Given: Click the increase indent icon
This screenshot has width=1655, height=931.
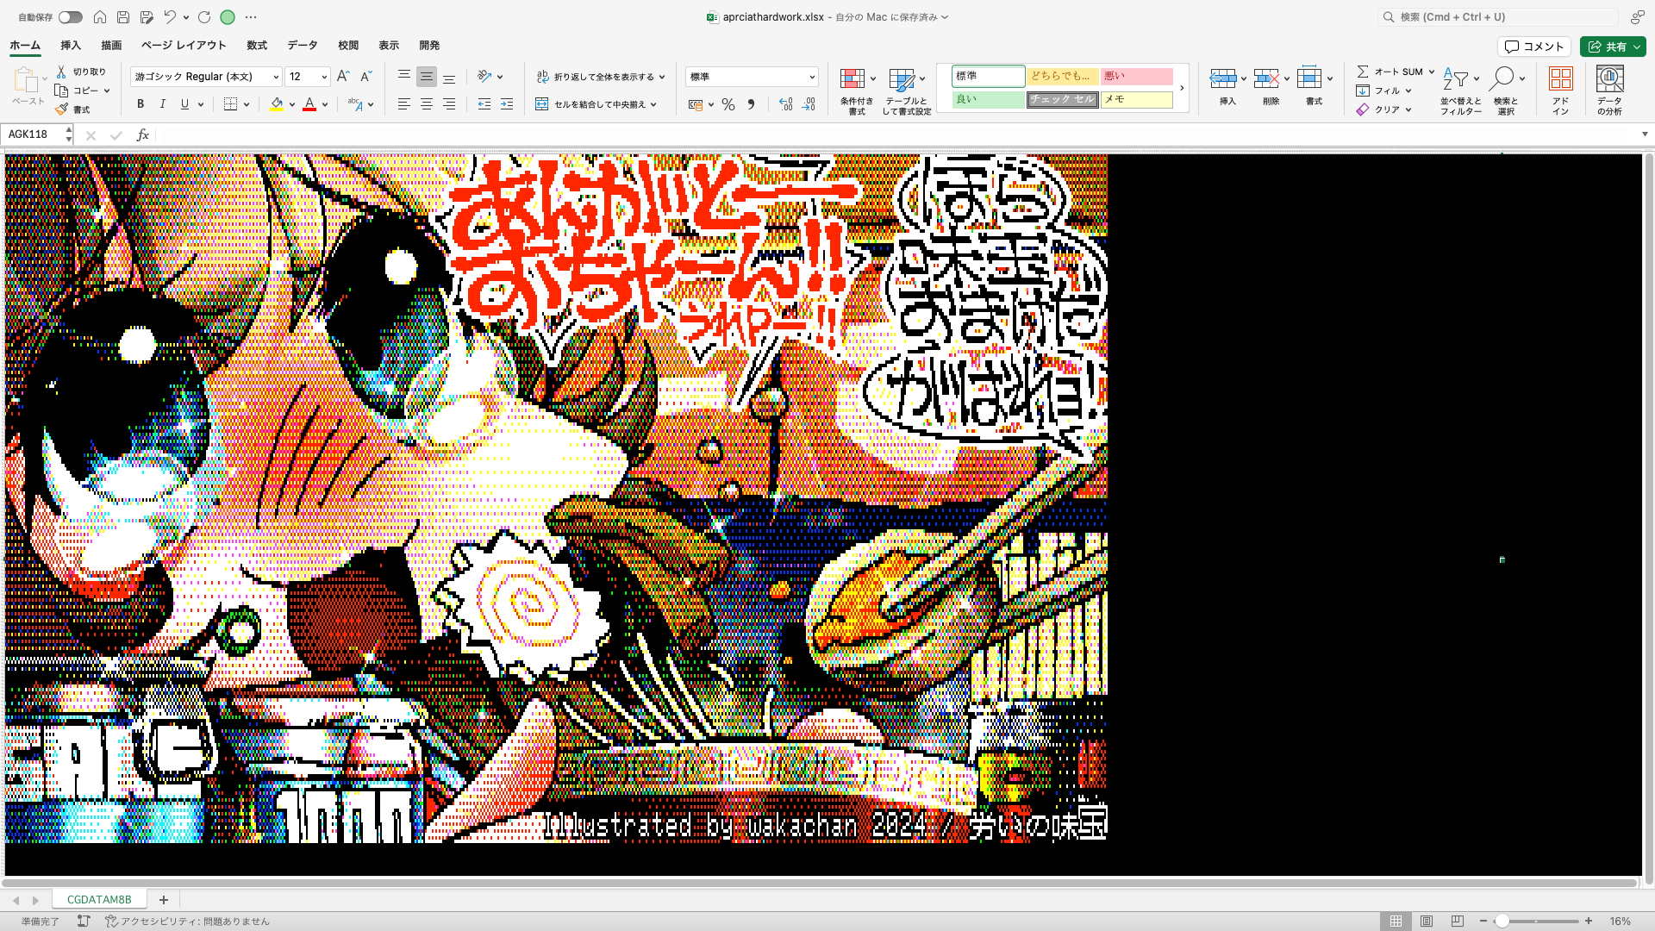Looking at the screenshot, I should [507, 104].
